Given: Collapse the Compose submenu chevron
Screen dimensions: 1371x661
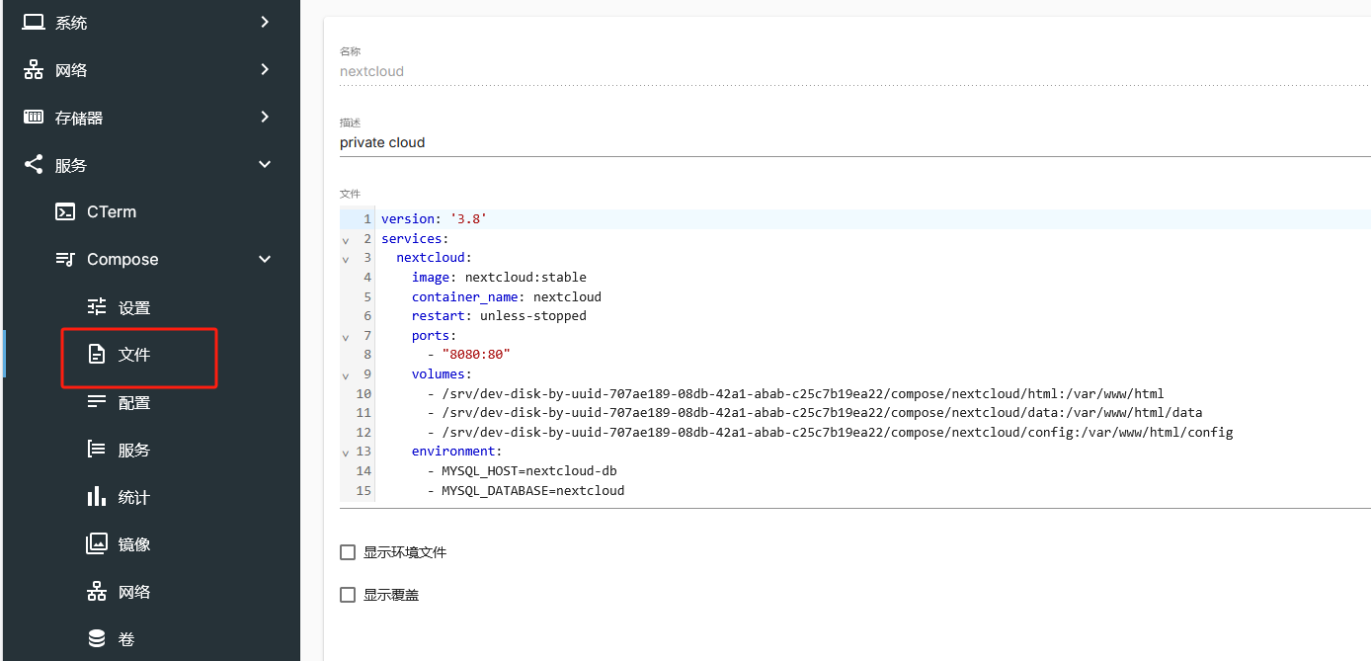Looking at the screenshot, I should (265, 259).
